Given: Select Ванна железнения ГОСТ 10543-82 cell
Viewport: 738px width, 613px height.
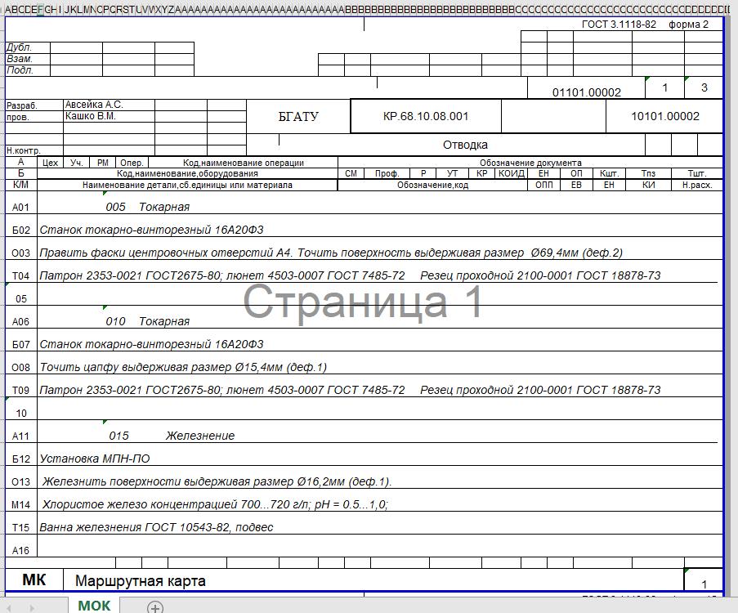Looking at the screenshot, I should coord(156,527).
